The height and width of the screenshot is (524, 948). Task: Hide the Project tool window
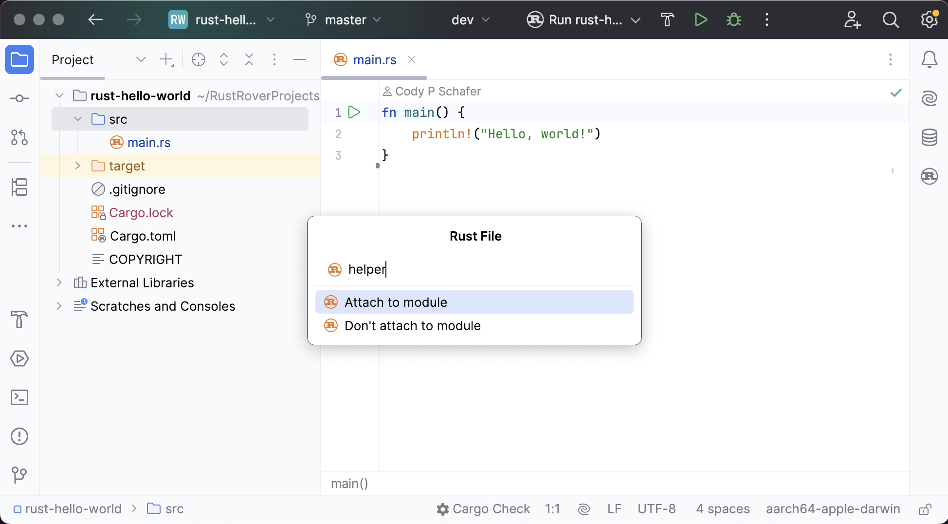(299, 59)
